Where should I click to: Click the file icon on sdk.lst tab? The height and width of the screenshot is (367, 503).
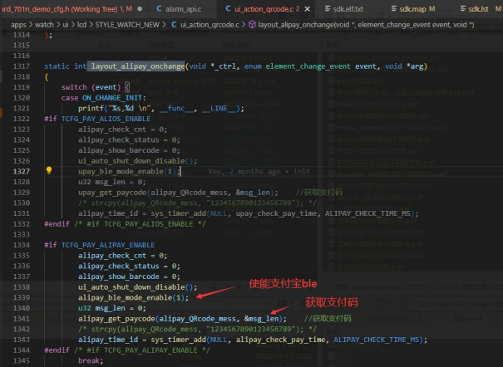(x=462, y=8)
